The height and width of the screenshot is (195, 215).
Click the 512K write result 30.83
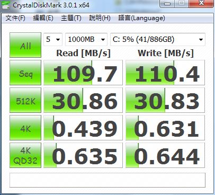(x=165, y=100)
